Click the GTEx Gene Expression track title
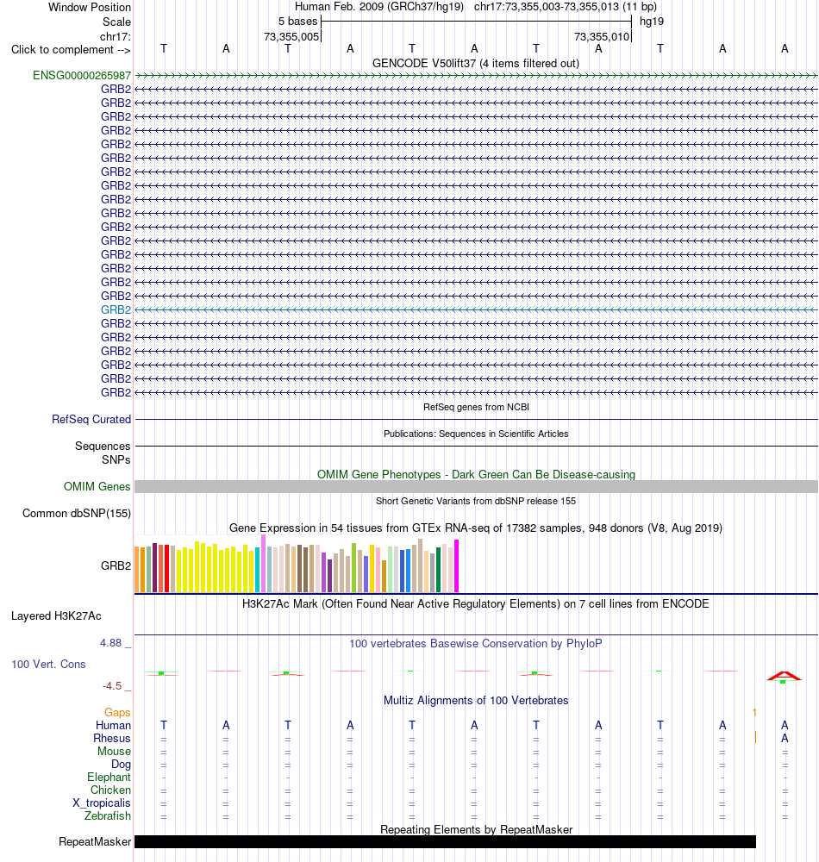The height and width of the screenshot is (862, 819). pos(476,528)
